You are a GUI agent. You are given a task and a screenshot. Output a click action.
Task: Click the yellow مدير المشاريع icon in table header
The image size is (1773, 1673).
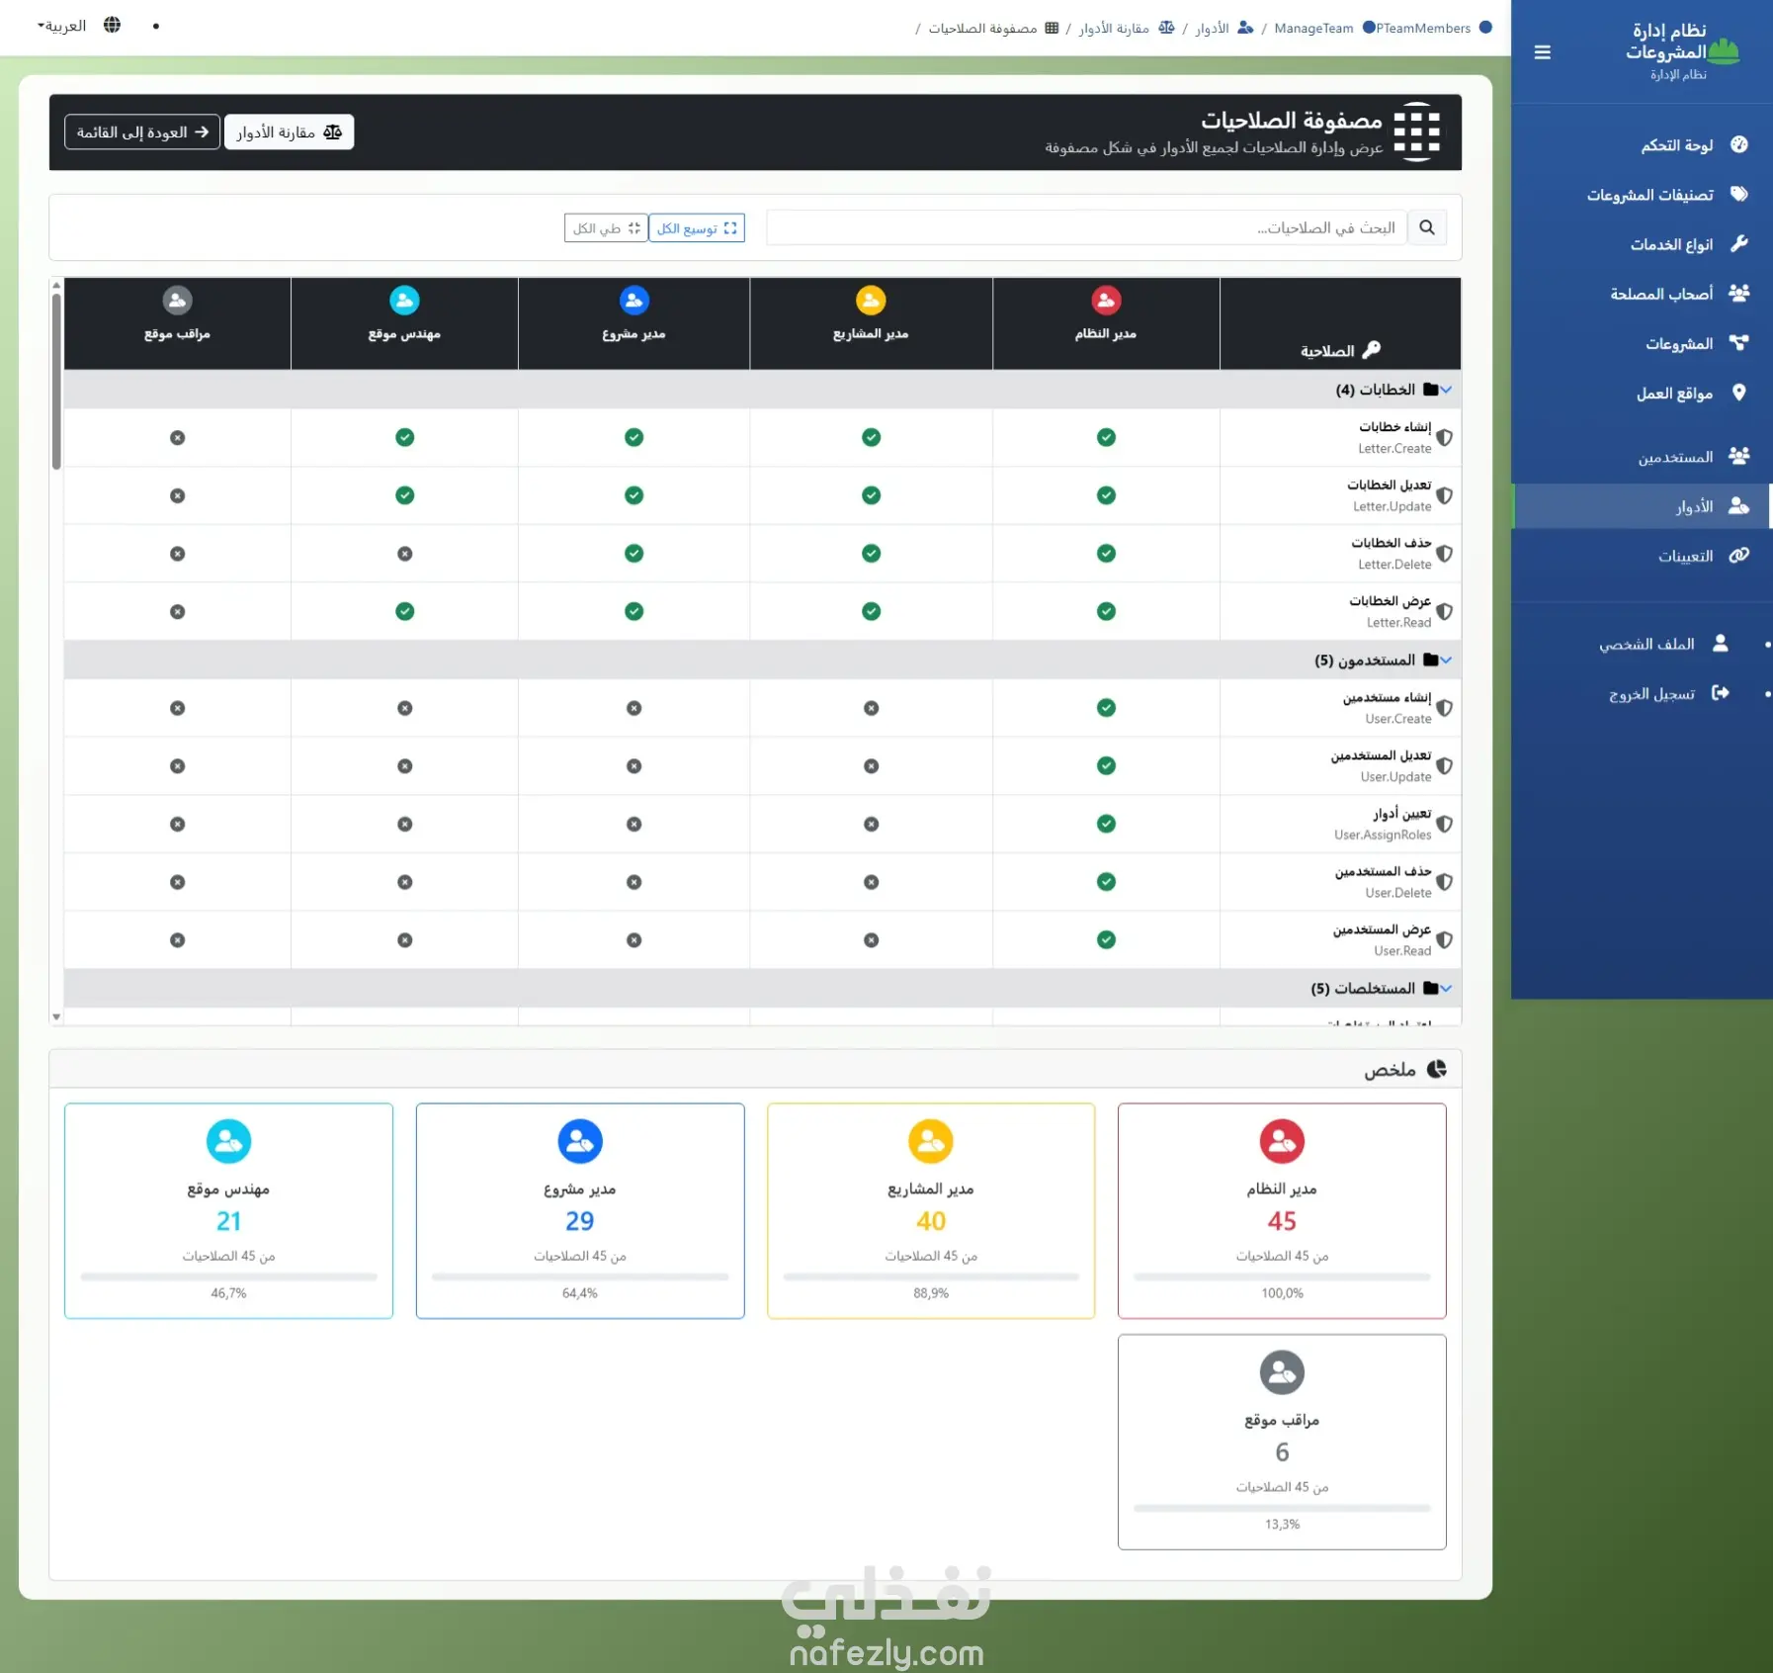(871, 300)
